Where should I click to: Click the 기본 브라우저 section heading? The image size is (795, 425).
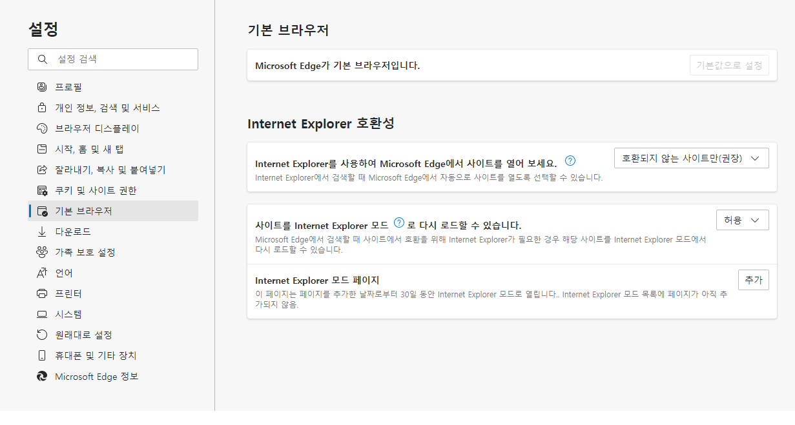289,30
